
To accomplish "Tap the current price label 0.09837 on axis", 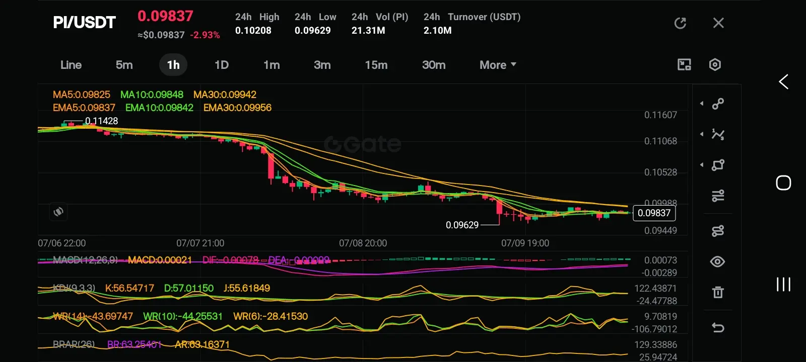I will (654, 213).
